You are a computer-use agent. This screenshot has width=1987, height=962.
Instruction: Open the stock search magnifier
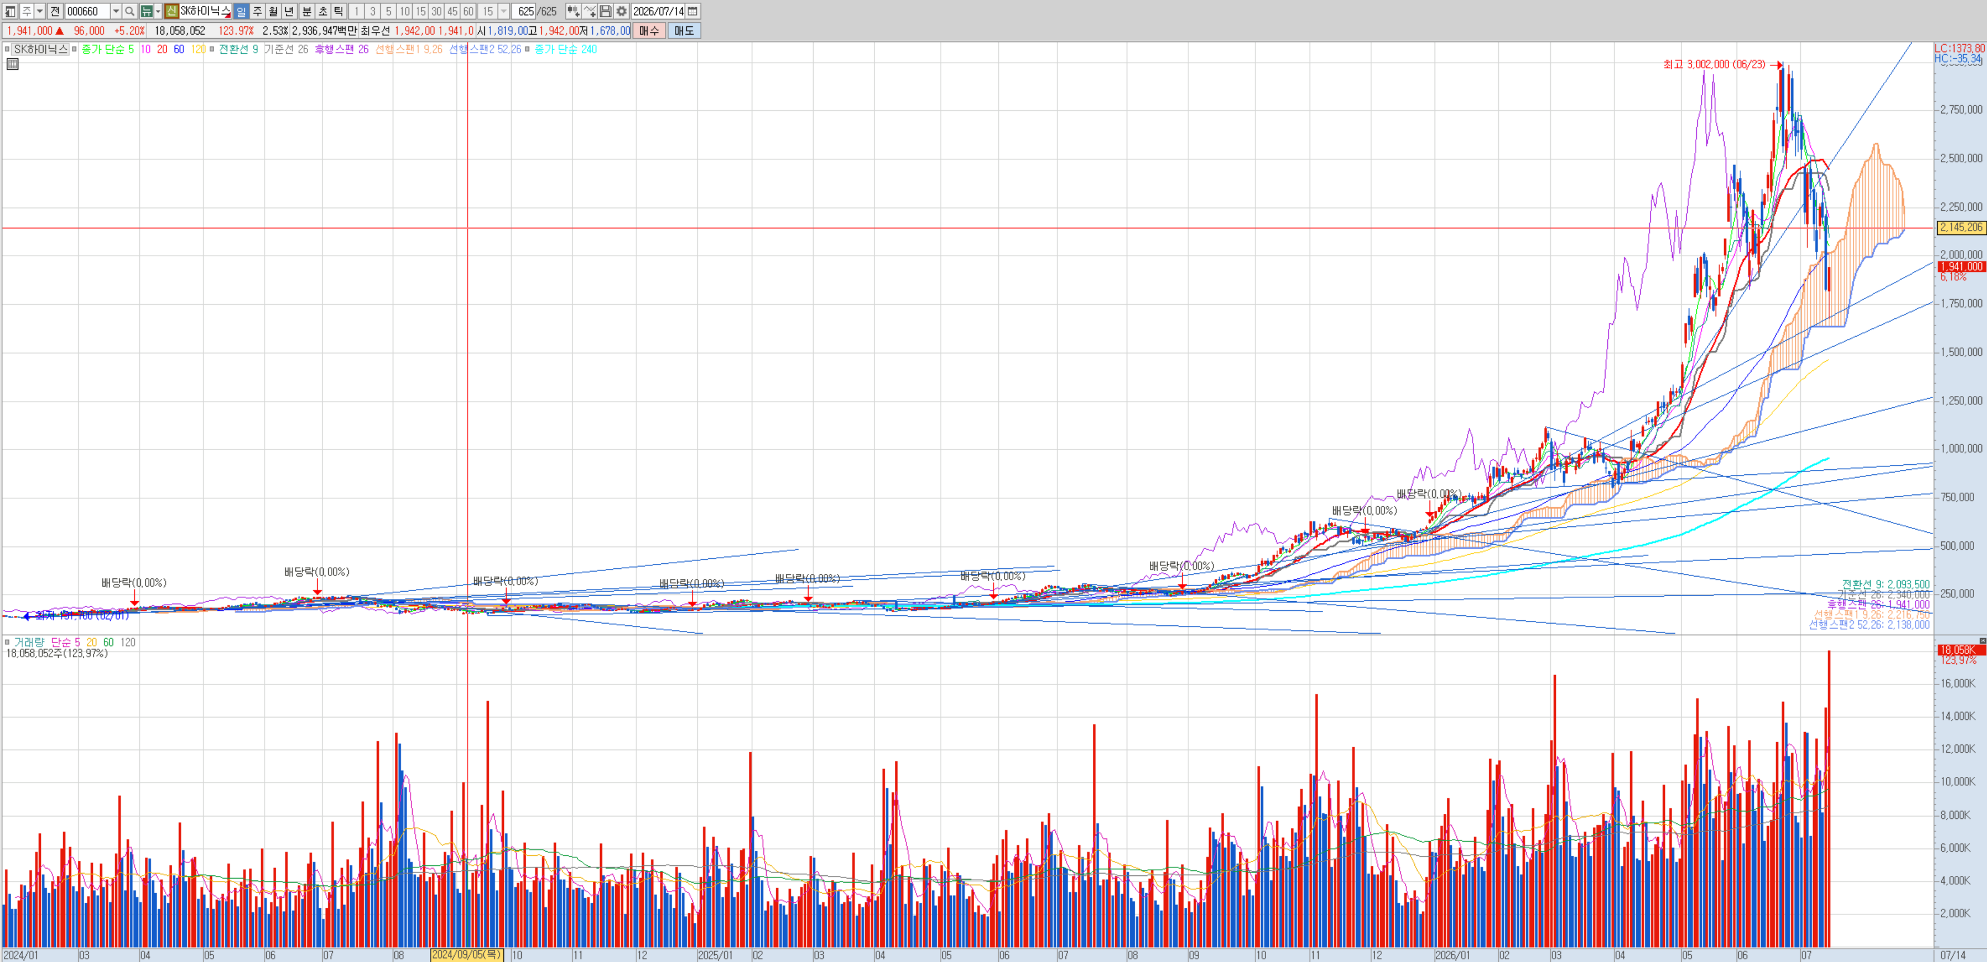point(130,12)
